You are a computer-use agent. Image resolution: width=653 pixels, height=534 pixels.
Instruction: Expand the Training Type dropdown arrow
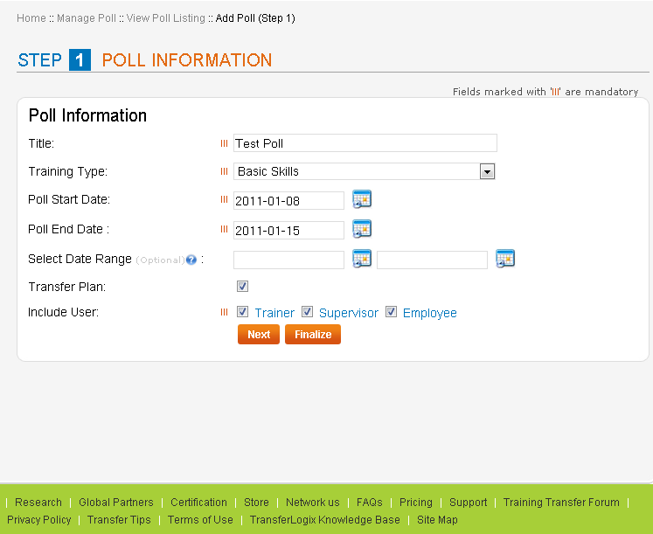[487, 171]
